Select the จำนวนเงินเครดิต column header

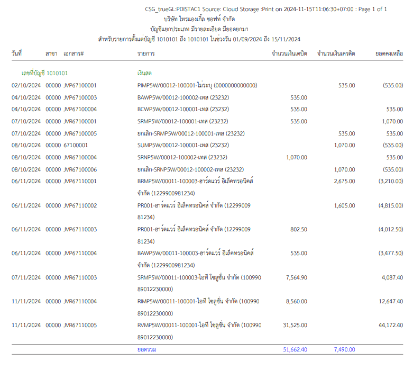coord(336,53)
